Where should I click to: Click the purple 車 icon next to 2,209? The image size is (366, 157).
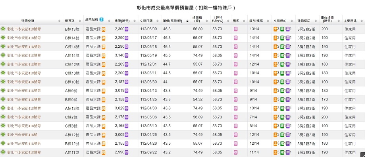127,64
